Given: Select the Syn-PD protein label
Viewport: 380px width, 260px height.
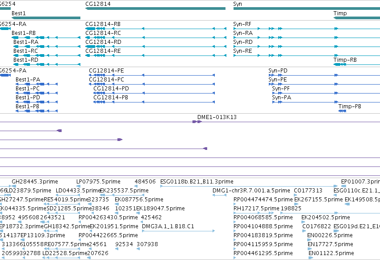Looking at the screenshot, I should coord(278,71).
